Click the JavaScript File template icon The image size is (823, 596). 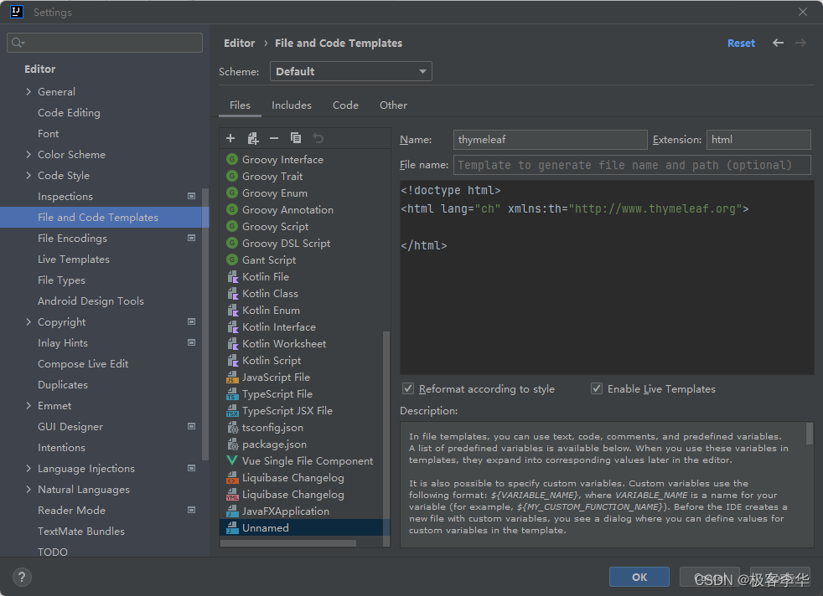(232, 377)
